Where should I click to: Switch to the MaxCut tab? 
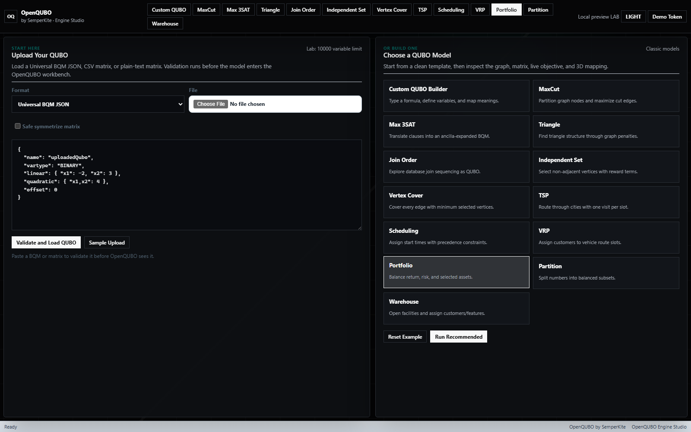click(206, 10)
